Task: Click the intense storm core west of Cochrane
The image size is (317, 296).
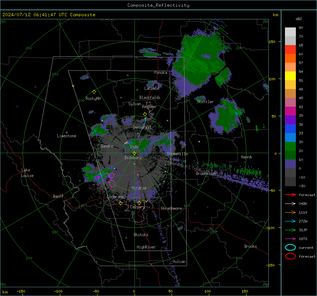Action: pos(98,177)
